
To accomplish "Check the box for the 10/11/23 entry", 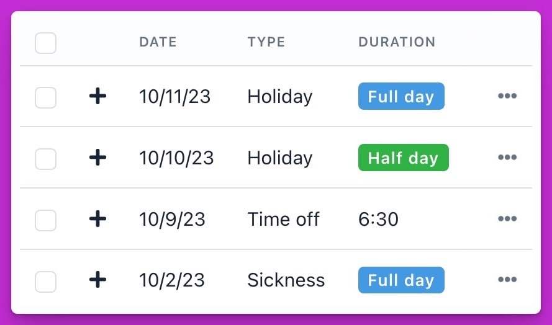I will click(46, 97).
